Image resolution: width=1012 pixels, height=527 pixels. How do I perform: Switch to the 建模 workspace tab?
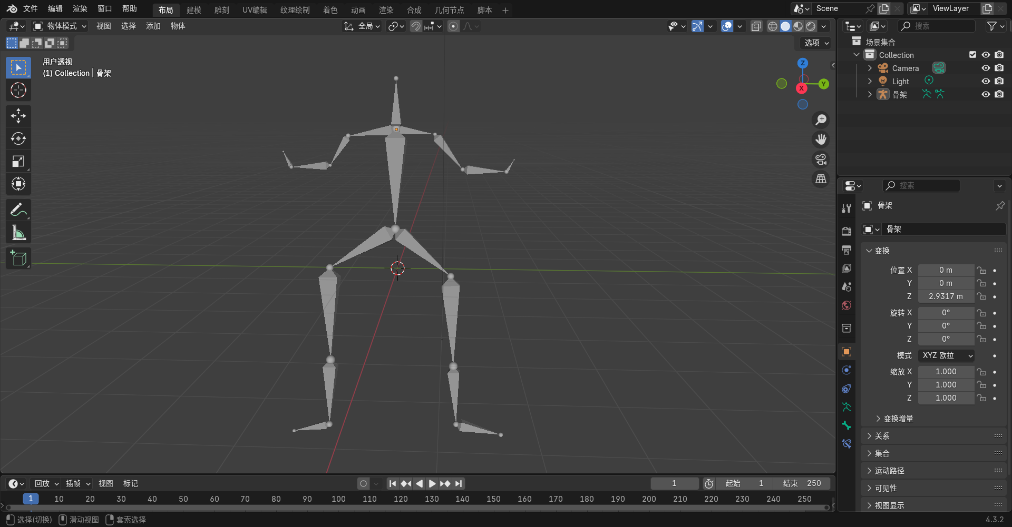(193, 10)
